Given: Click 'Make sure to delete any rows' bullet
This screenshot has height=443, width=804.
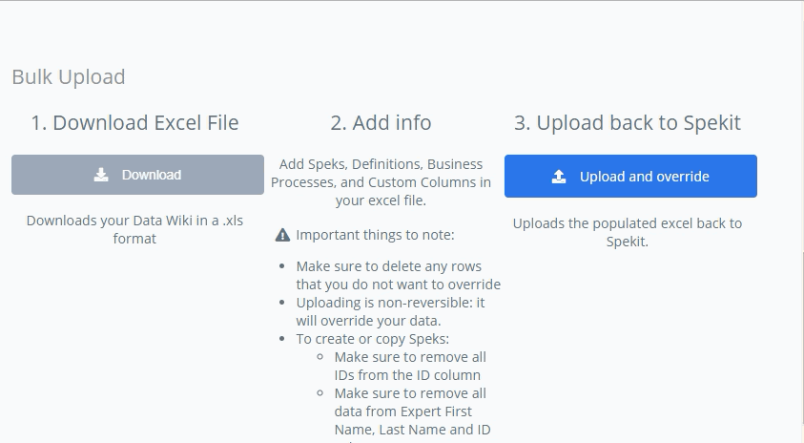Looking at the screenshot, I should (x=399, y=275).
